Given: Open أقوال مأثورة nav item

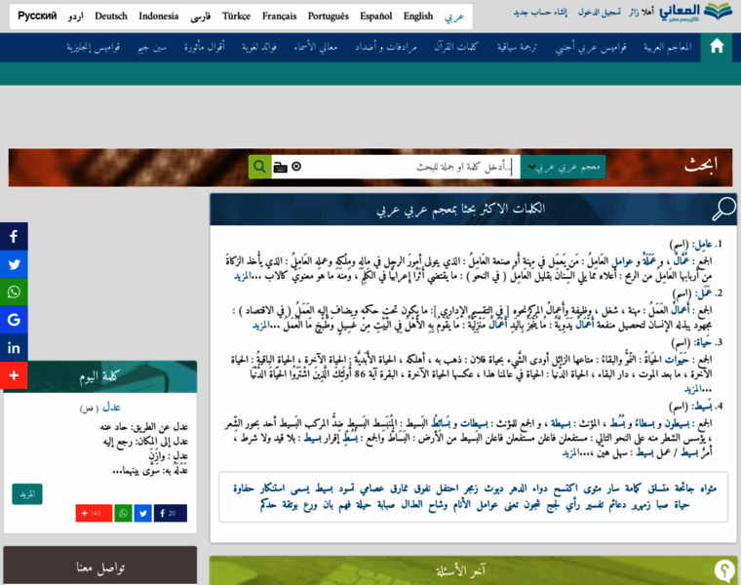Looking at the screenshot, I should click(x=204, y=47).
